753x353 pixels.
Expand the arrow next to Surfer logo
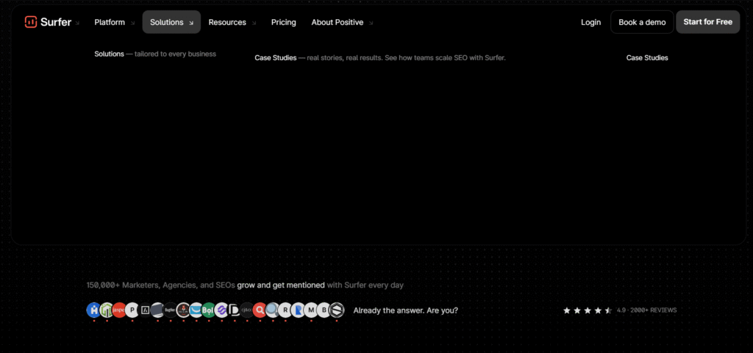(x=77, y=23)
